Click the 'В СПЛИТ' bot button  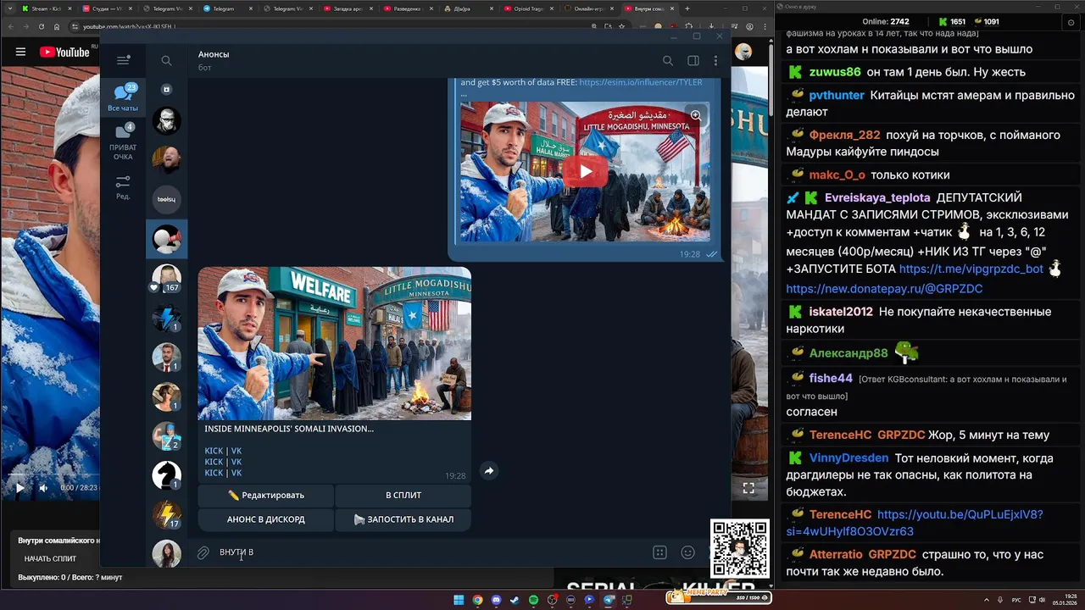pyautogui.click(x=403, y=495)
